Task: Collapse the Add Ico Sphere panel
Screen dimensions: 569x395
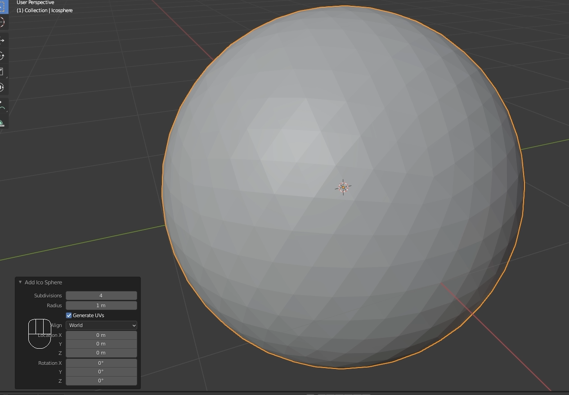Action: (20, 282)
